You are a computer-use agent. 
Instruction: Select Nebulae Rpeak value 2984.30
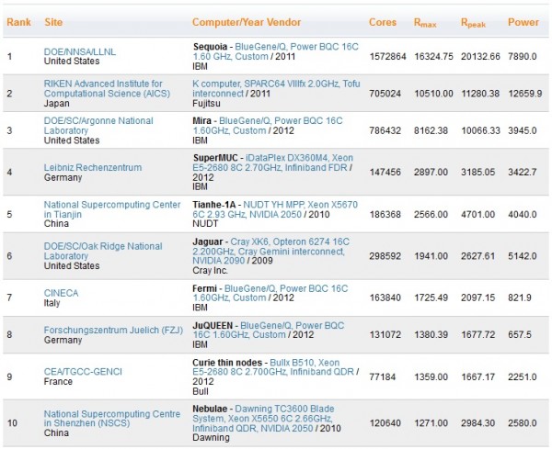478,423
